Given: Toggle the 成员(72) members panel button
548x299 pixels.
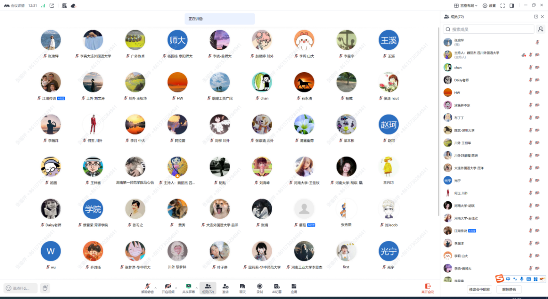Looking at the screenshot, I should pyautogui.click(x=208, y=288).
